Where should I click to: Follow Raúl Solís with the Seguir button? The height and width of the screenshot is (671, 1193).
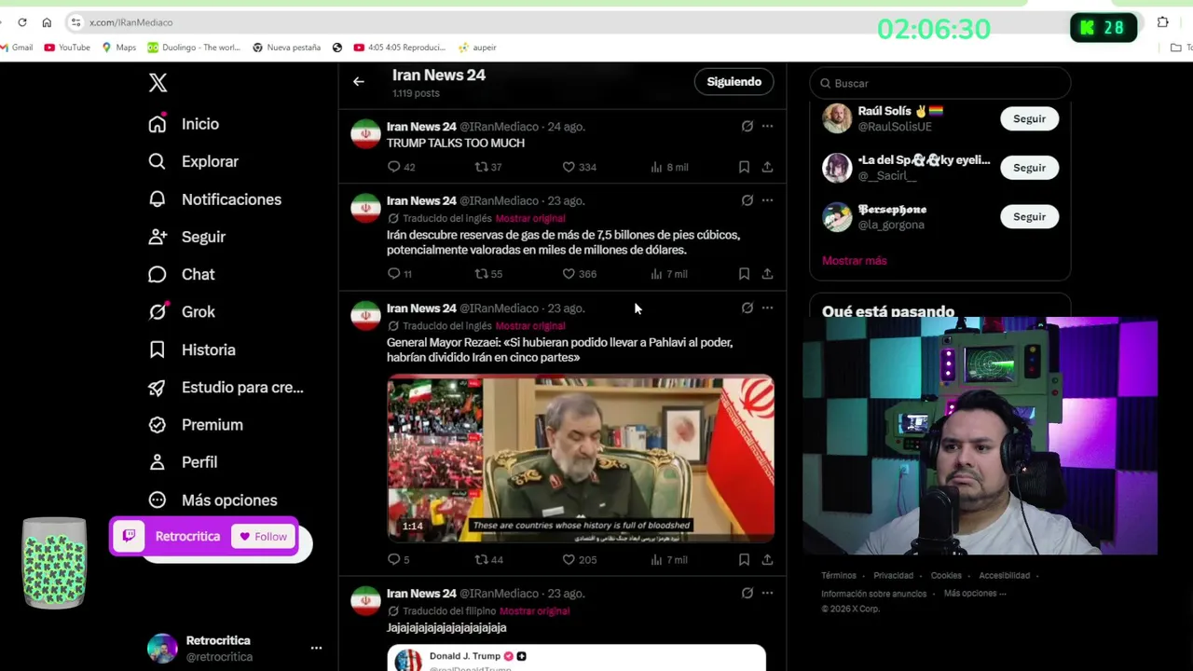pyautogui.click(x=1029, y=118)
